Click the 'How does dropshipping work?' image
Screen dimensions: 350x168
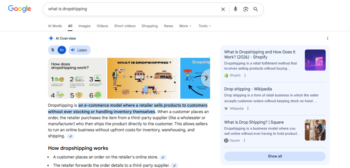(x=77, y=78)
